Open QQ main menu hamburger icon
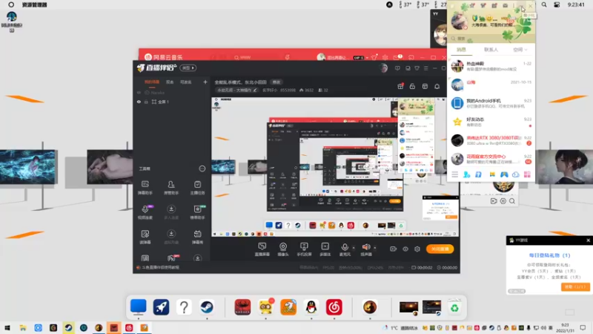 coord(454,174)
